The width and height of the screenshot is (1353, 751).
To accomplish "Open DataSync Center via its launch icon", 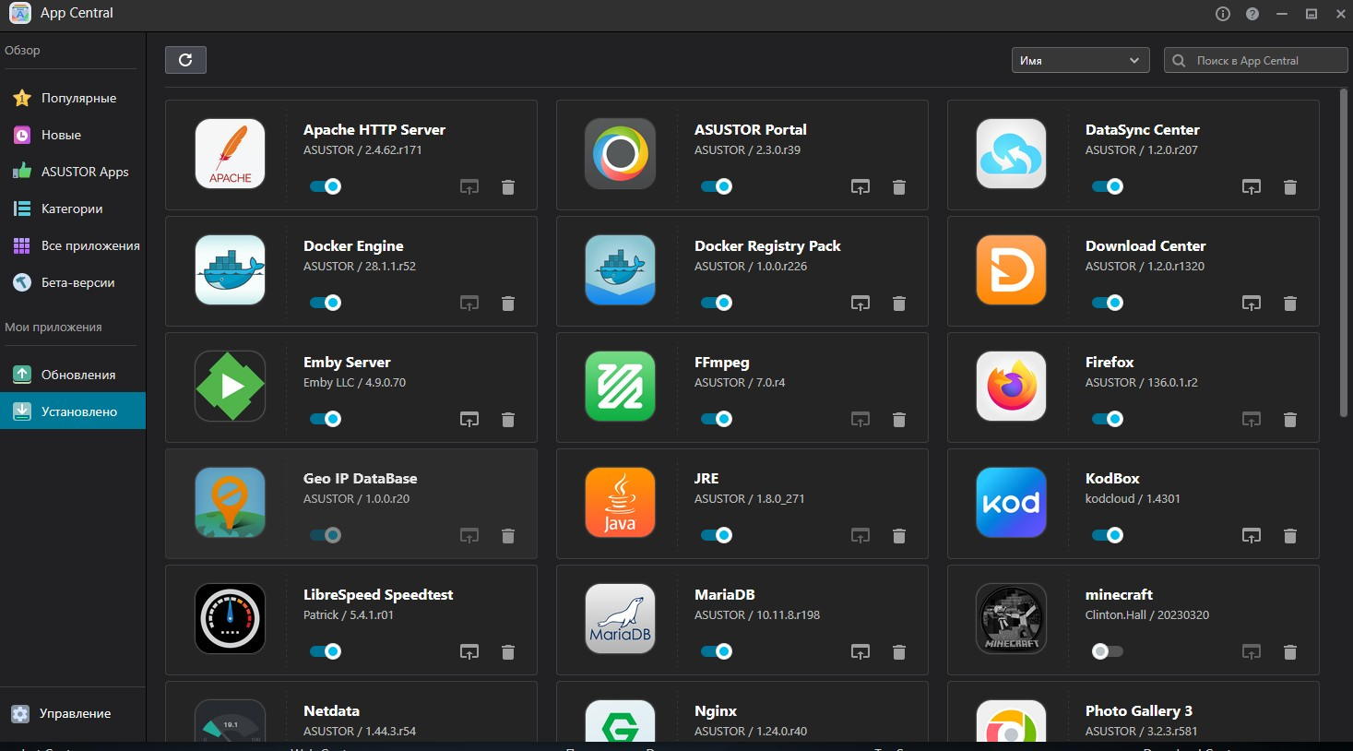I will 1252,187.
